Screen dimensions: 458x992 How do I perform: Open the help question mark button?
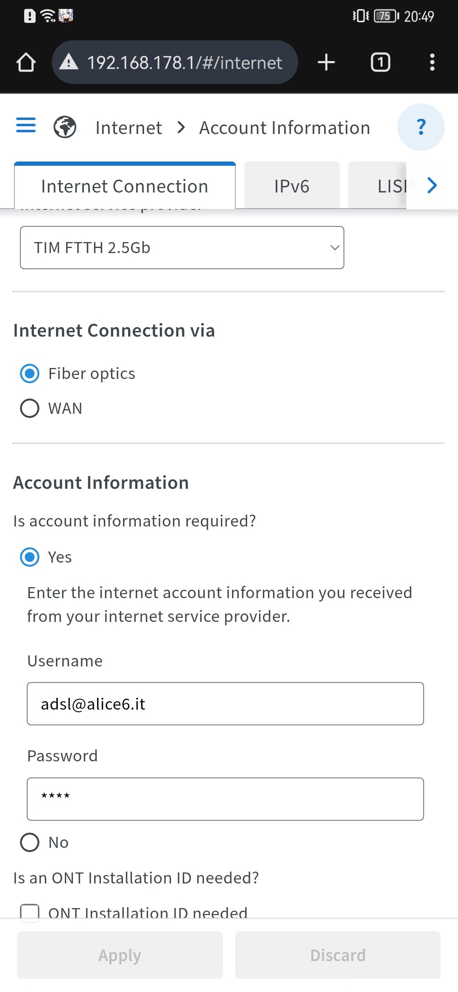coord(421,127)
